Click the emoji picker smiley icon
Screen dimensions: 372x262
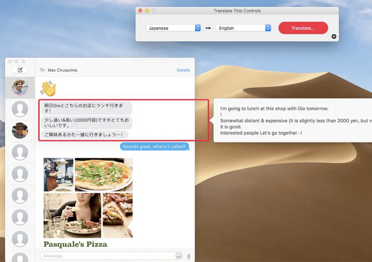[x=179, y=255]
